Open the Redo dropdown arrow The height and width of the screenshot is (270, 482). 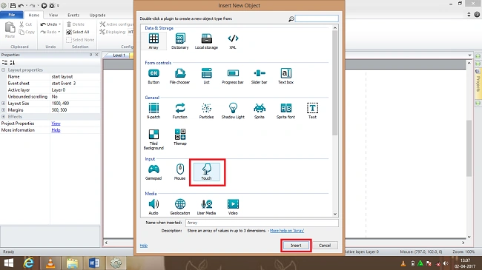[59, 32]
